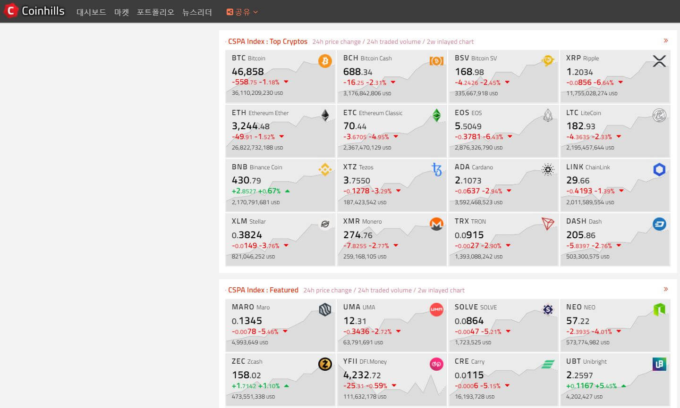Click the SOLVE icon
The height and width of the screenshot is (408, 680).
click(x=548, y=309)
